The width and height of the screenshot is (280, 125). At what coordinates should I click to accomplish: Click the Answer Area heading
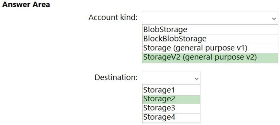(26, 5)
